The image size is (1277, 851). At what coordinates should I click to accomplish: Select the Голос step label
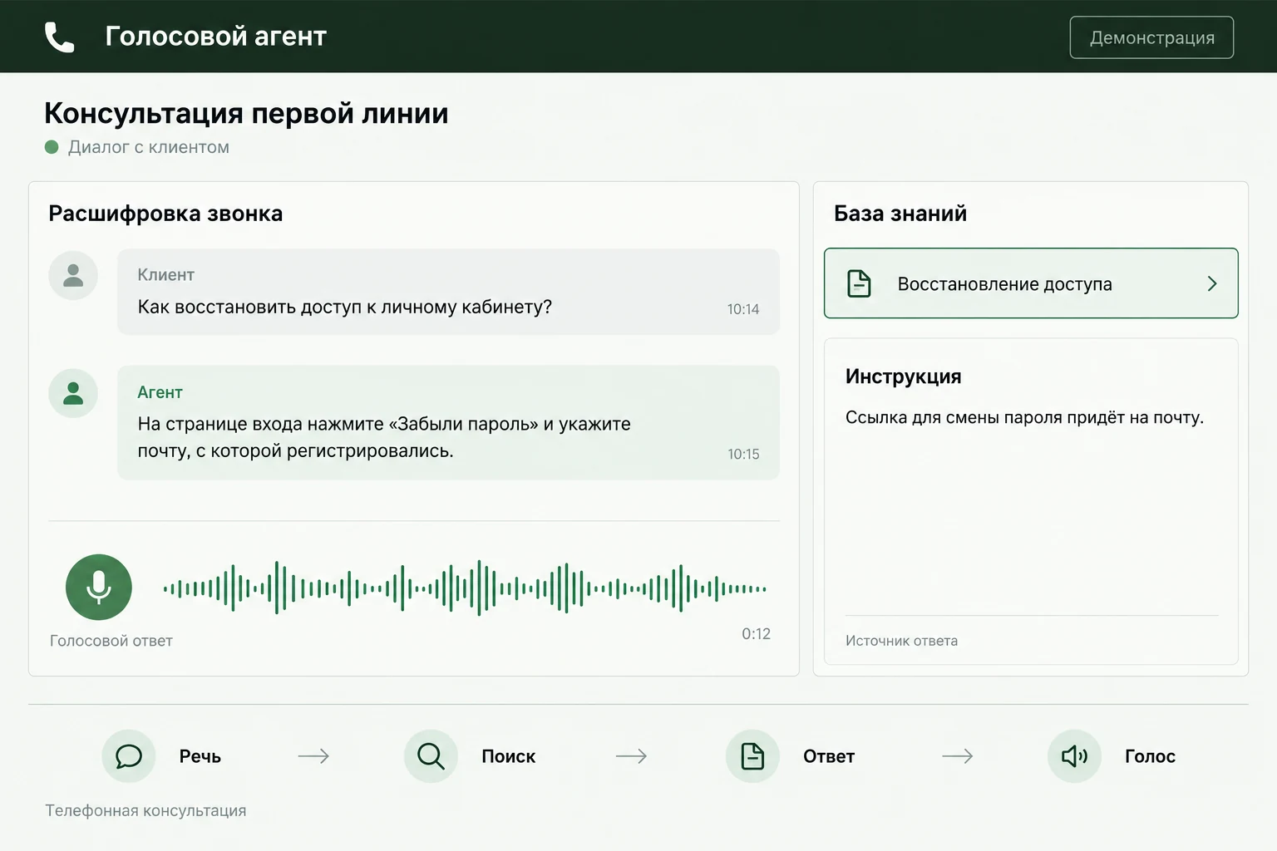pos(1150,756)
